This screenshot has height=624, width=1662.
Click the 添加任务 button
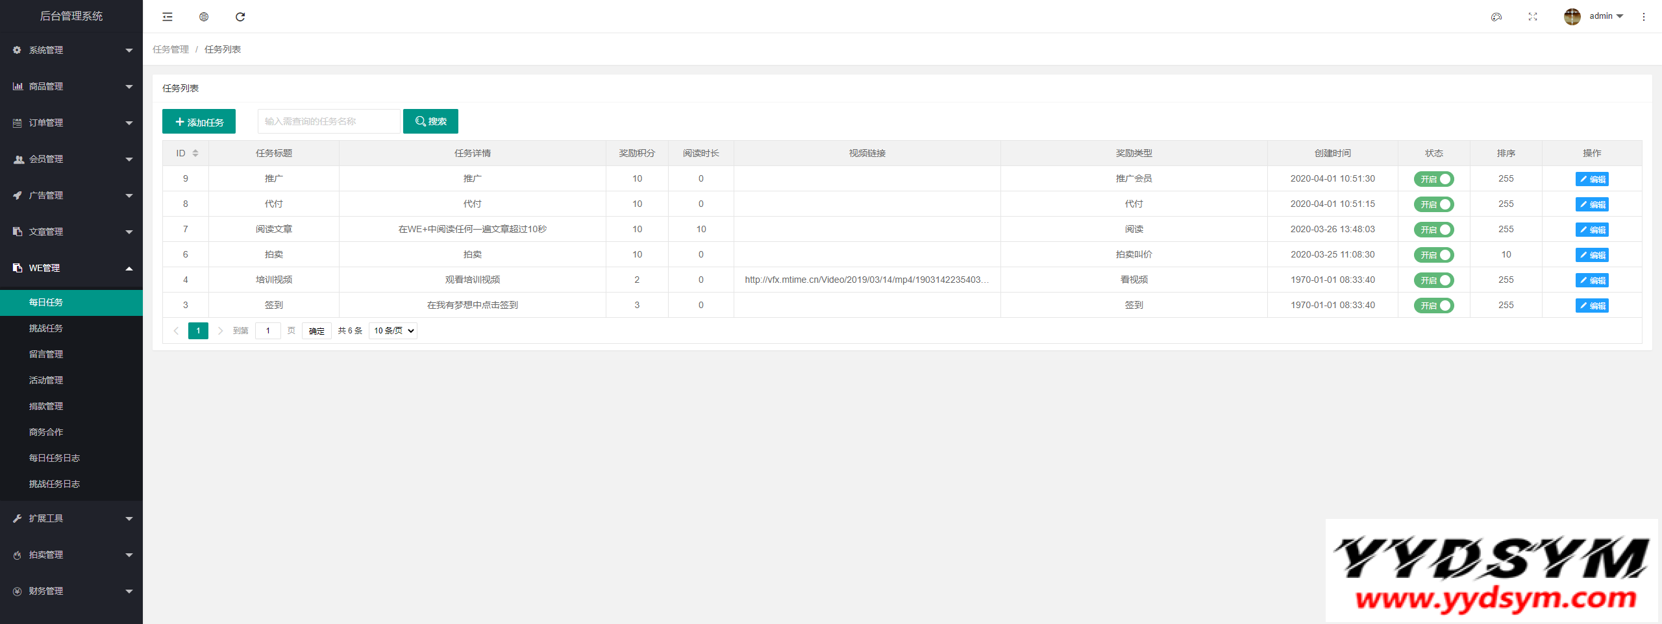[199, 122]
